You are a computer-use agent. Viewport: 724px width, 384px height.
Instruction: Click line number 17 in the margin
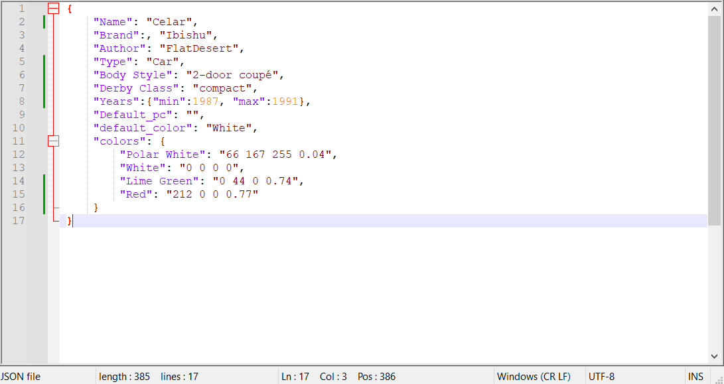[19, 221]
